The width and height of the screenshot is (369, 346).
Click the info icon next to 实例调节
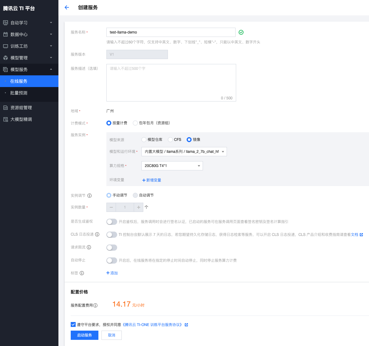89,196
